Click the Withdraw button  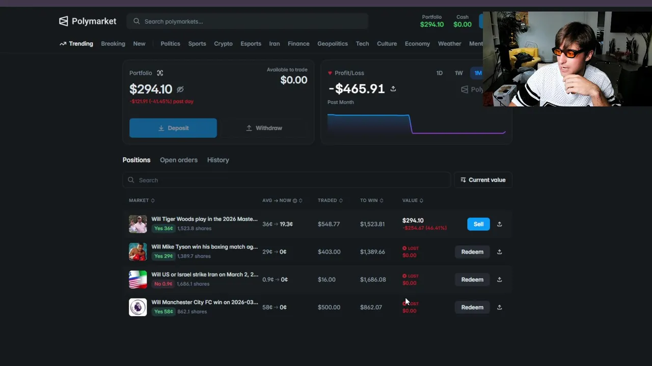pos(264,128)
